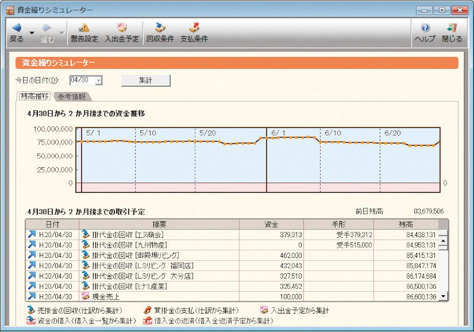Viewport: 474px width, 332px height.
Task: Click the 5/10 marker on the chart
Action: click(x=148, y=133)
